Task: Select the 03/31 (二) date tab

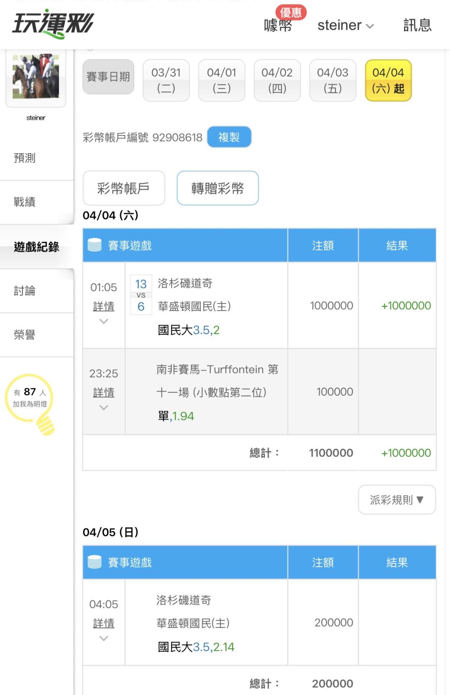Action: click(x=166, y=80)
